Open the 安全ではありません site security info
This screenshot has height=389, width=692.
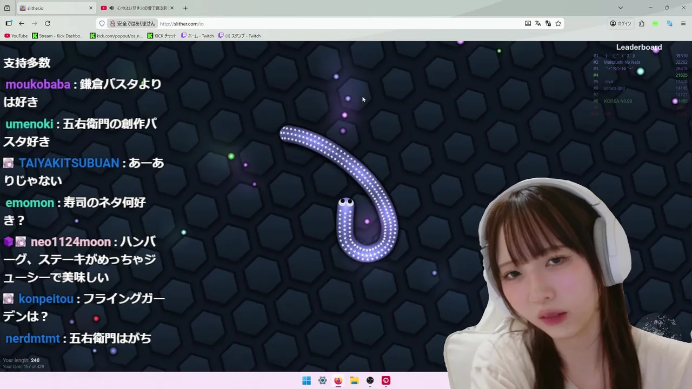pyautogui.click(x=132, y=23)
